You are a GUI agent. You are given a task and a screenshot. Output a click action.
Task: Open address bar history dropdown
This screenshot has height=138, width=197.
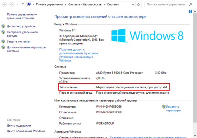click(133, 5)
